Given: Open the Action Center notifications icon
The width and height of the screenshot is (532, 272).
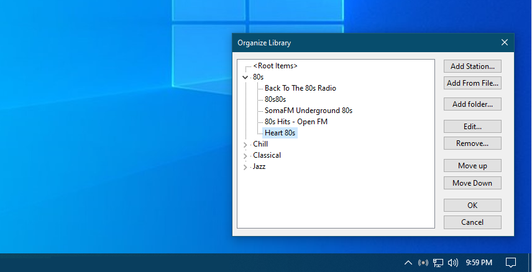Looking at the screenshot, I should coord(511,263).
